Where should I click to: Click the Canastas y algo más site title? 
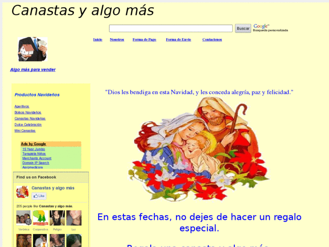(83, 10)
